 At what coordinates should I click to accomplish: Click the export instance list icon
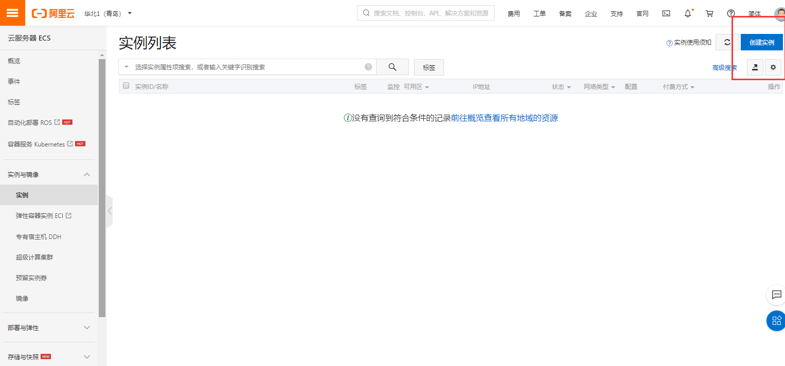tap(755, 67)
